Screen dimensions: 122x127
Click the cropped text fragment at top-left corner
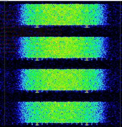(4, 0)
